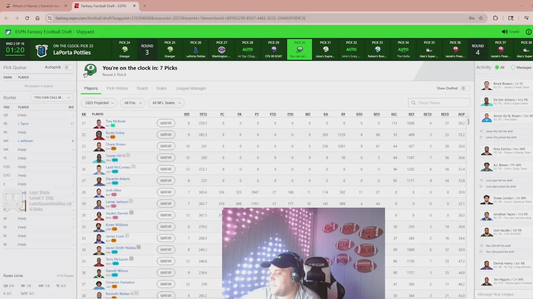Sort table by ADP column
This screenshot has height=299, width=533.
click(461, 114)
